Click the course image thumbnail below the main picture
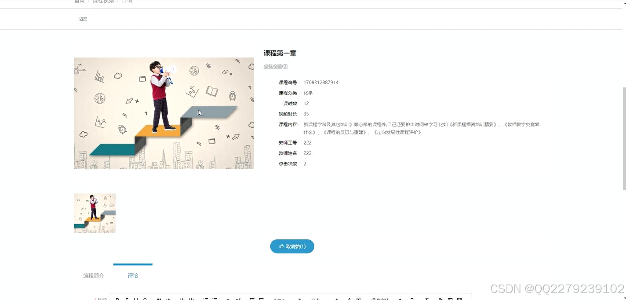The image size is (626, 300). pyautogui.click(x=95, y=213)
